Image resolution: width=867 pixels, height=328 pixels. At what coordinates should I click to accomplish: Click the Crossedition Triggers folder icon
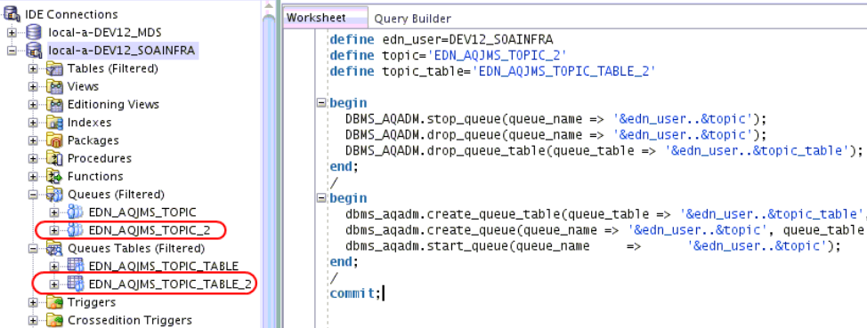point(54,320)
